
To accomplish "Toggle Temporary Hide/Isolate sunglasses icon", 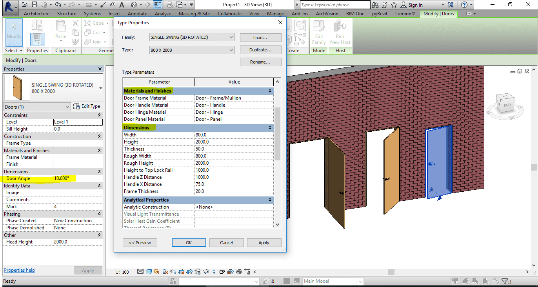I will tap(205, 271).
